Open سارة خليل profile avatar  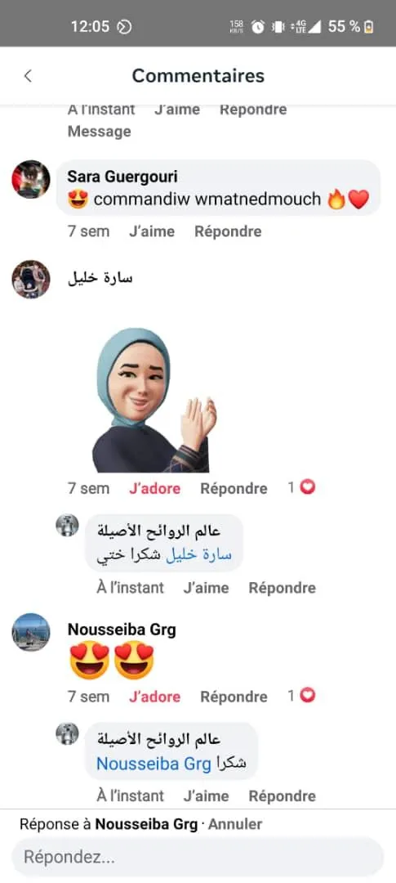tap(31, 280)
